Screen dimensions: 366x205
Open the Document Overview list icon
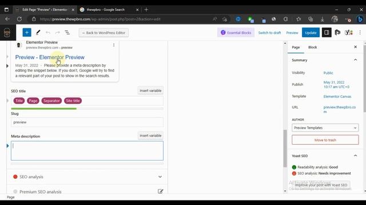click(x=67, y=32)
